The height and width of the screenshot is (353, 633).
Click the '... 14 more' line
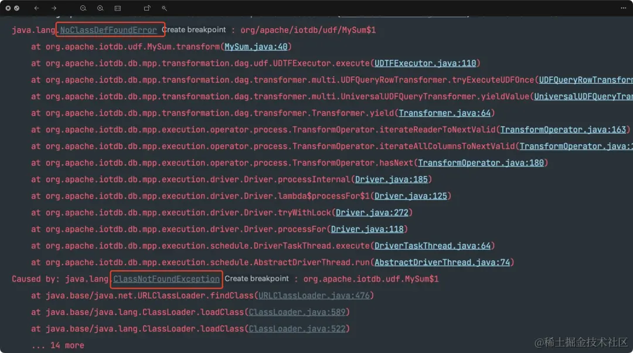(57, 345)
